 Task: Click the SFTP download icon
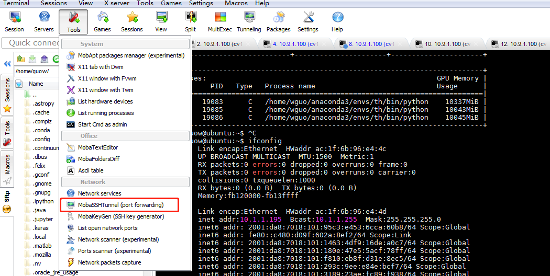coord(32,59)
